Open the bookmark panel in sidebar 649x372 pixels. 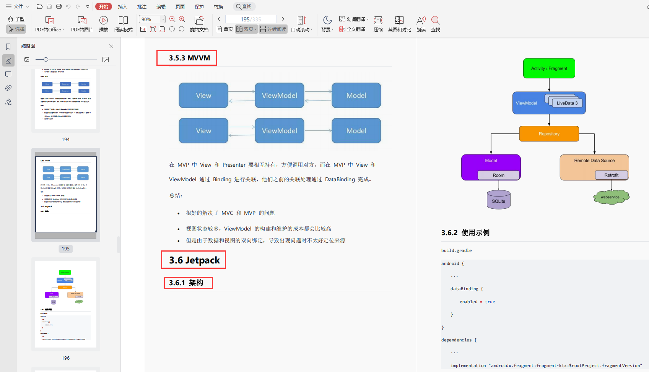click(8, 47)
